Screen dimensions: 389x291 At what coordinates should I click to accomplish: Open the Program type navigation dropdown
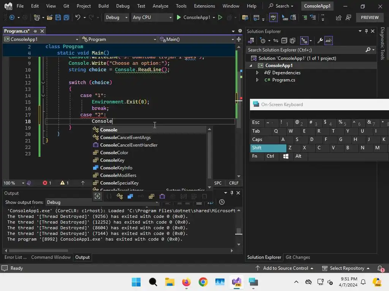pyautogui.click(x=119, y=39)
